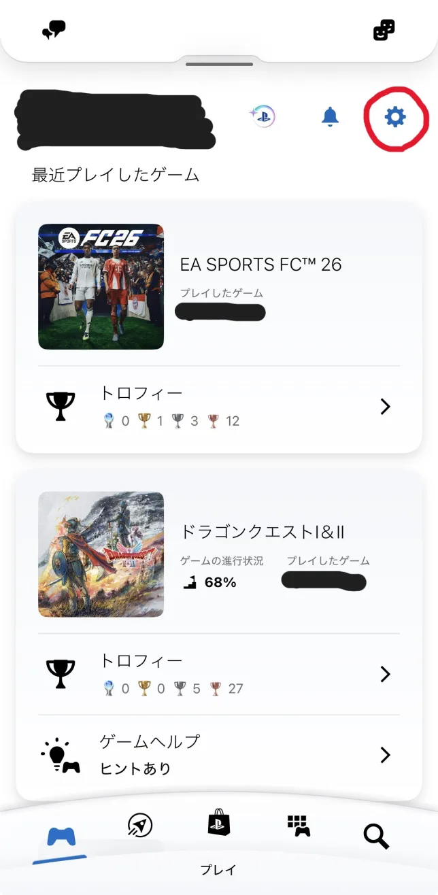Open the Game Library tab icon
Image resolution: width=438 pixels, height=895 pixels.
tap(298, 825)
